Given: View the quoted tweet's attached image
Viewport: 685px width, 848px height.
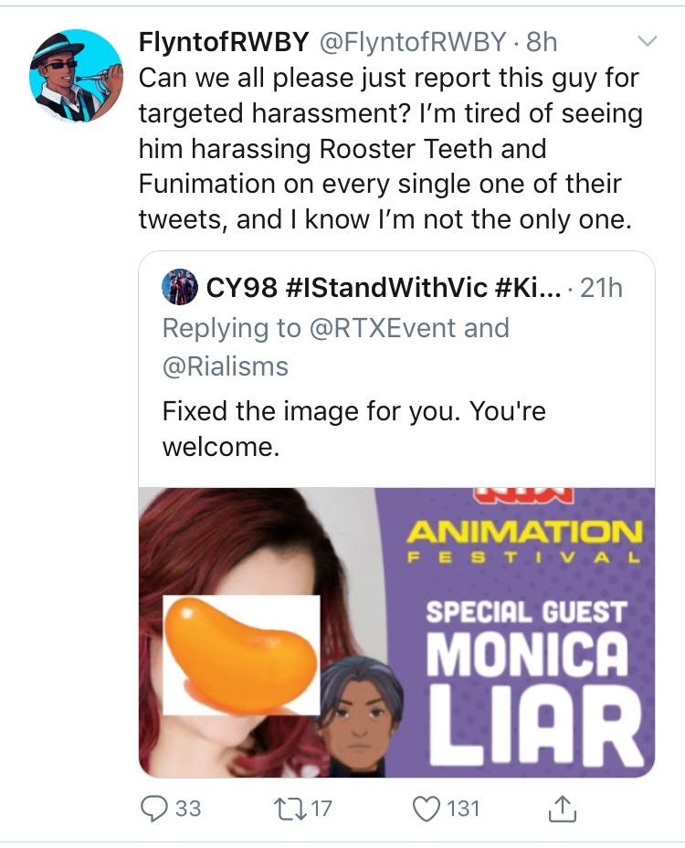Looking at the screenshot, I should point(396,631).
